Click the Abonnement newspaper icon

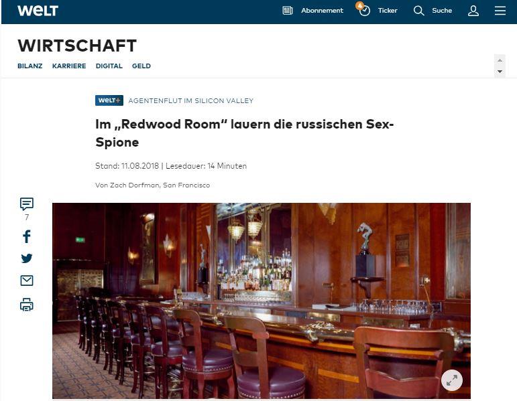[x=288, y=11]
